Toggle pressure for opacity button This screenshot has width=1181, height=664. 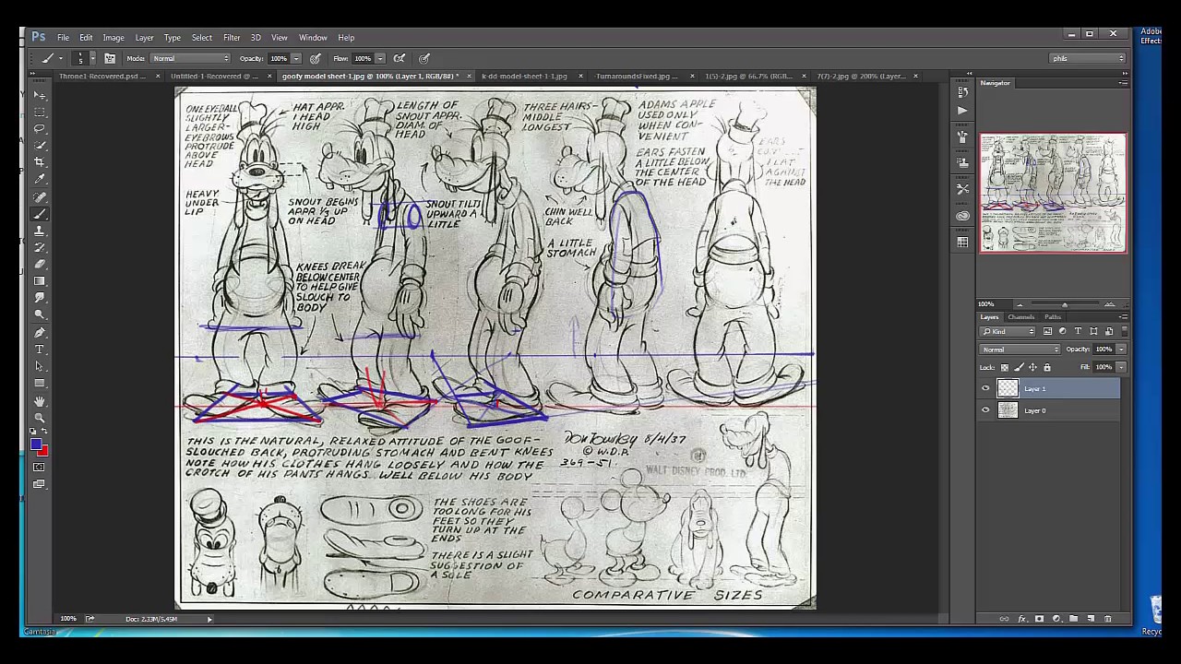(x=316, y=58)
